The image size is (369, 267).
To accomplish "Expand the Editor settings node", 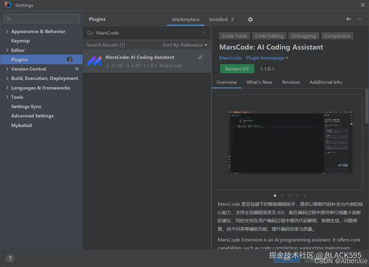I will click(x=7, y=50).
